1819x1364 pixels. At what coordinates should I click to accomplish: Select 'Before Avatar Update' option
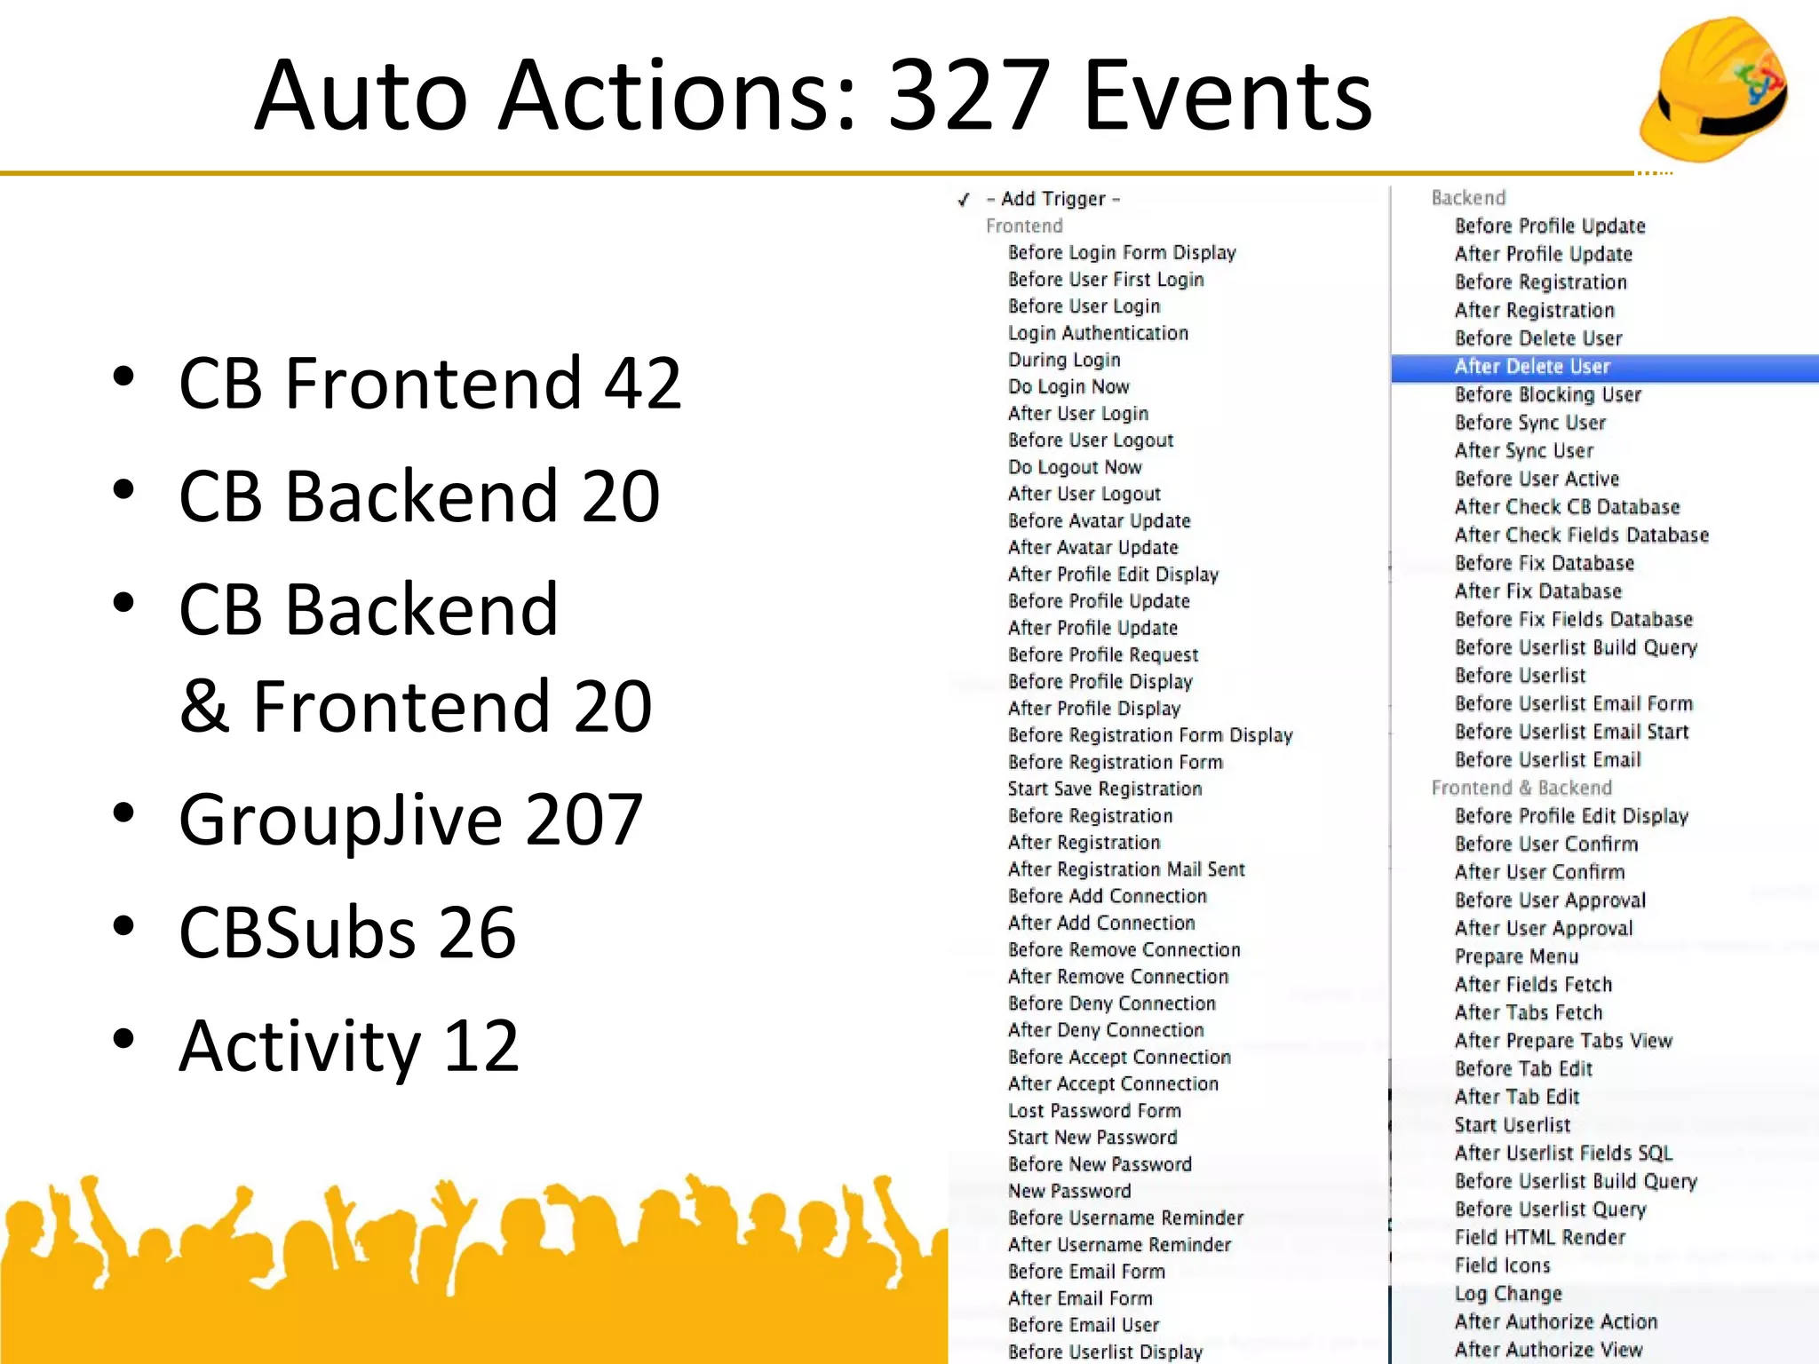tap(1100, 521)
